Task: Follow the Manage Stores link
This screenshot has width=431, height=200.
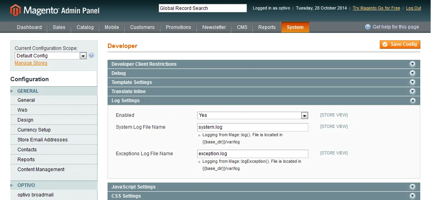Action: coord(31,63)
